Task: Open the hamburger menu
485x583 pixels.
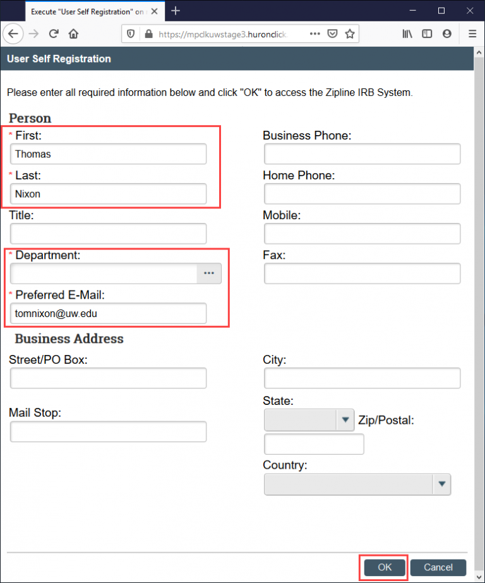Action: coord(472,33)
